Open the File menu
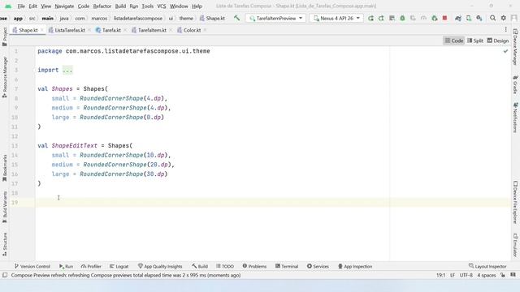This screenshot has width=520, height=292. point(21,6)
